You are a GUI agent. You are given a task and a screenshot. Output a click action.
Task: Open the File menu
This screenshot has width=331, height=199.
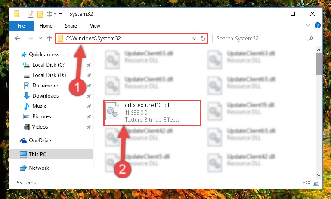pos(22,26)
